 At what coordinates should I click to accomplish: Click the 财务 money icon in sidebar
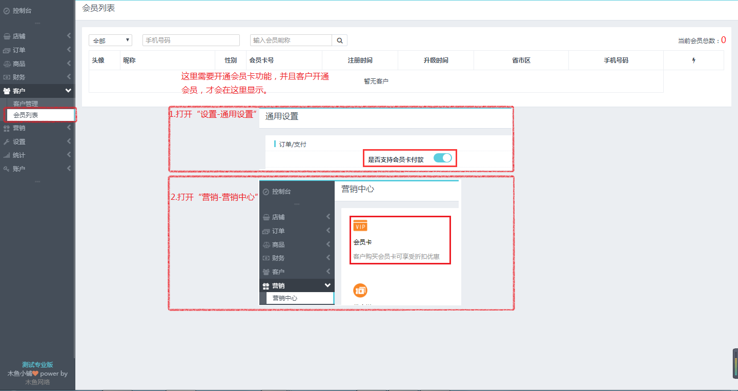(x=7, y=77)
